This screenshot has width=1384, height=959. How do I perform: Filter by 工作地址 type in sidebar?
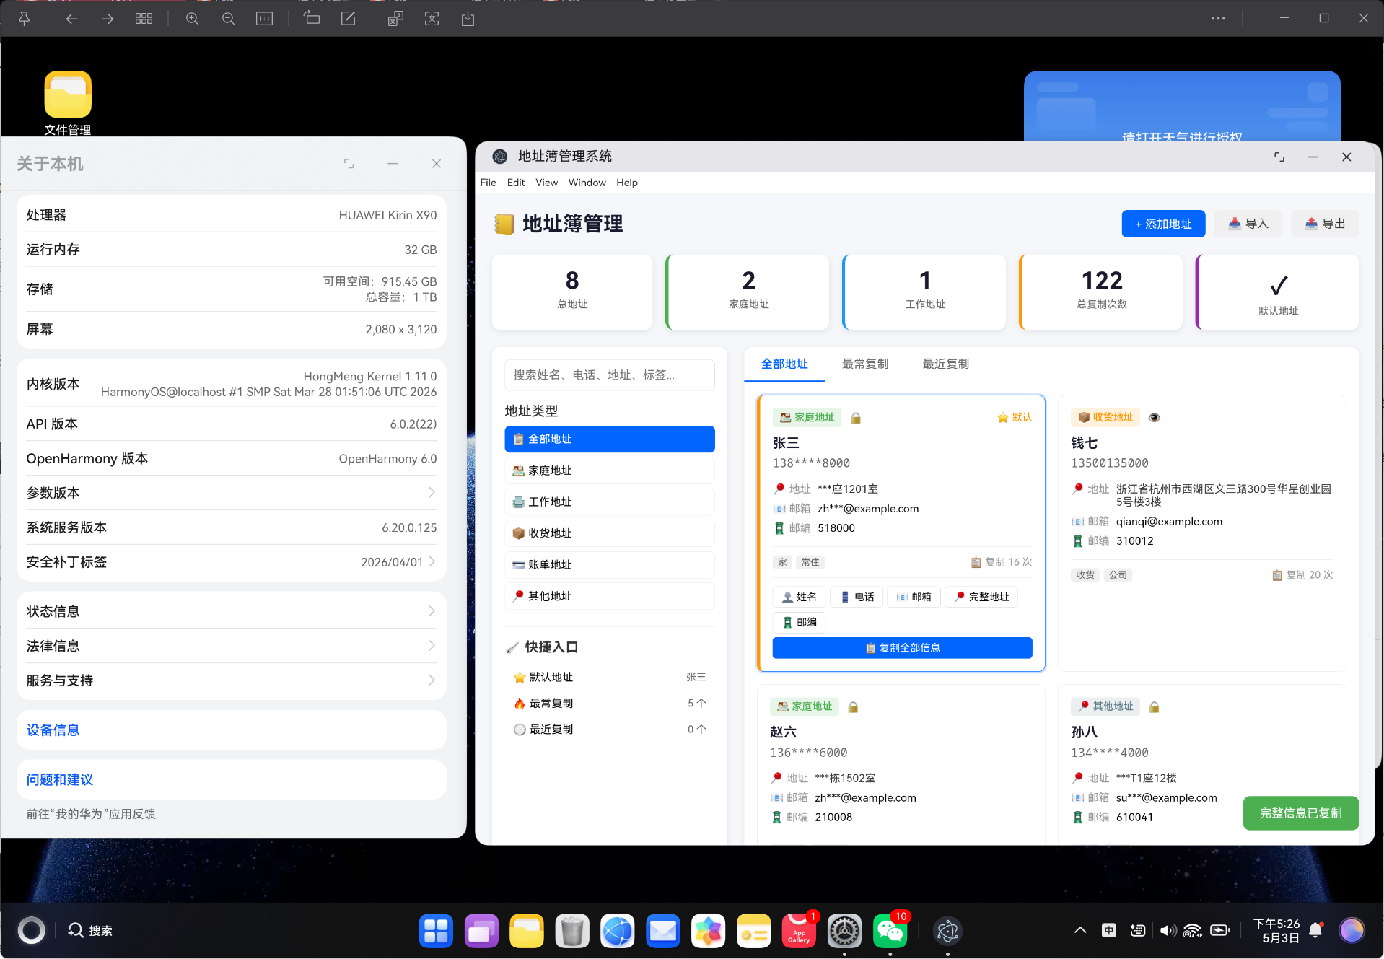tap(610, 502)
